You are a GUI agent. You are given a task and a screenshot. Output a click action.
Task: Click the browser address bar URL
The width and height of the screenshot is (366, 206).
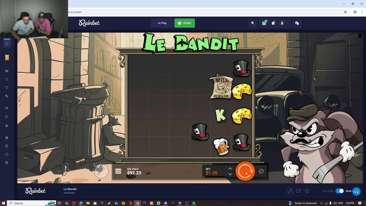click(75, 12)
